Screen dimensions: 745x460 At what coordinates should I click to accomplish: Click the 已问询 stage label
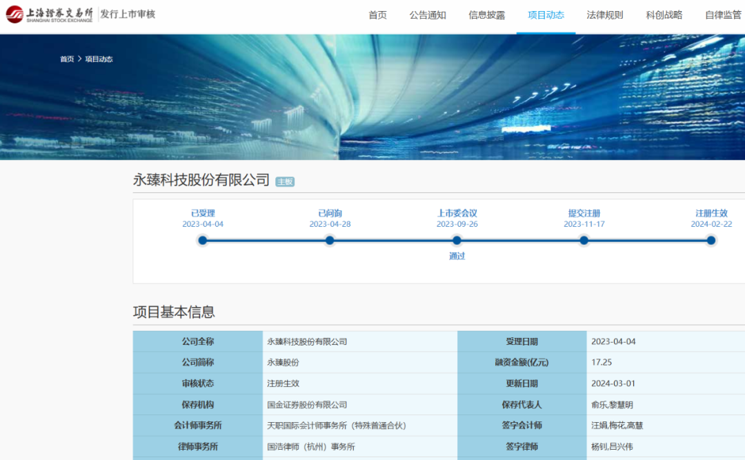pyautogui.click(x=330, y=213)
